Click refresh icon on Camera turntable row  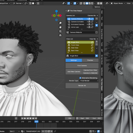pos(92,22)
